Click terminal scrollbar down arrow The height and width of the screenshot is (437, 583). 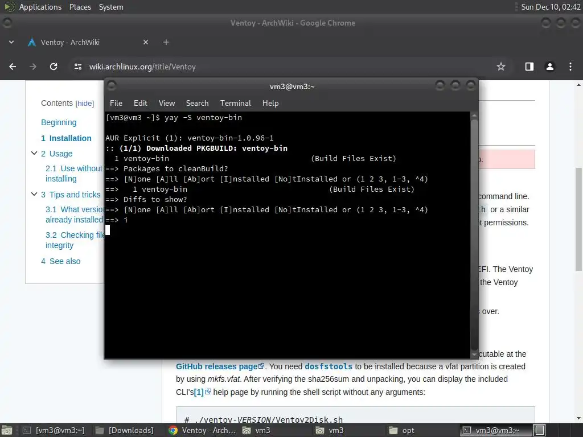pyautogui.click(x=474, y=355)
